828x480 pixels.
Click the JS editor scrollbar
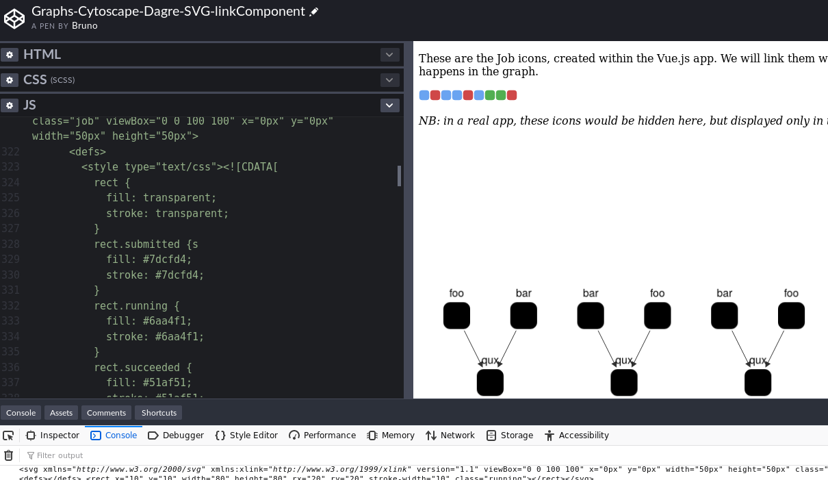[x=400, y=176]
